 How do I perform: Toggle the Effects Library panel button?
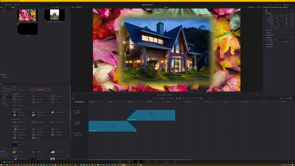(x=17, y=5)
